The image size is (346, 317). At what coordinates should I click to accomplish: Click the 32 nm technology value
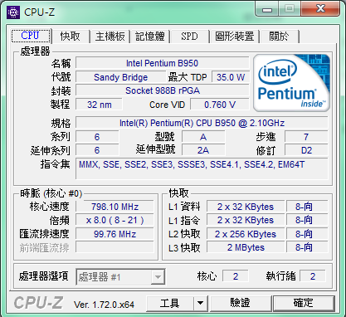click(99, 105)
